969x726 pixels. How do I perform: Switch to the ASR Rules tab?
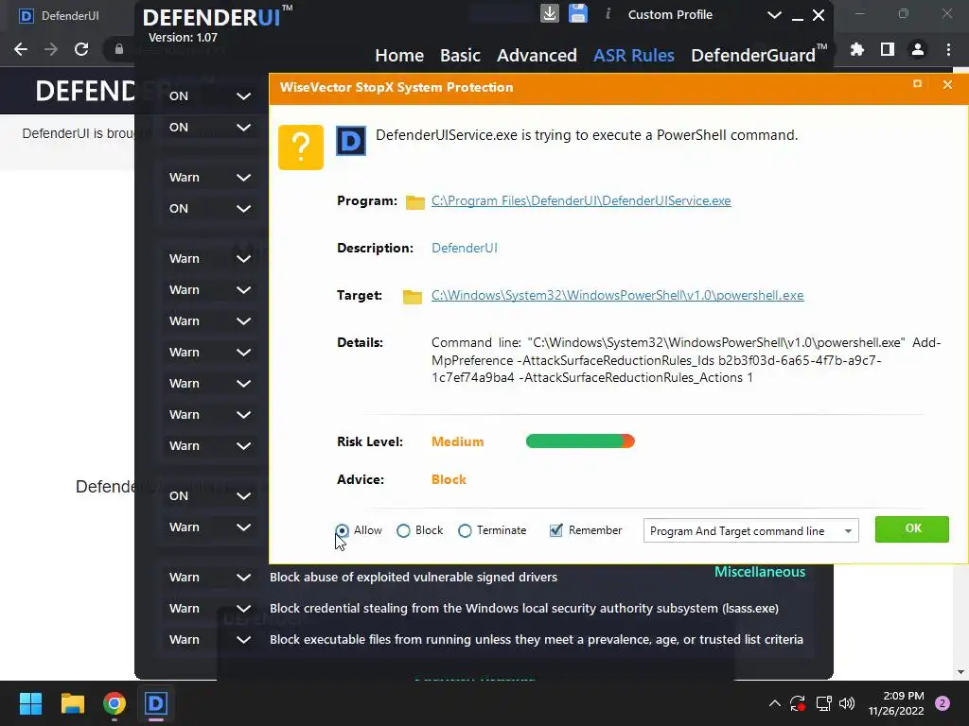tap(633, 56)
